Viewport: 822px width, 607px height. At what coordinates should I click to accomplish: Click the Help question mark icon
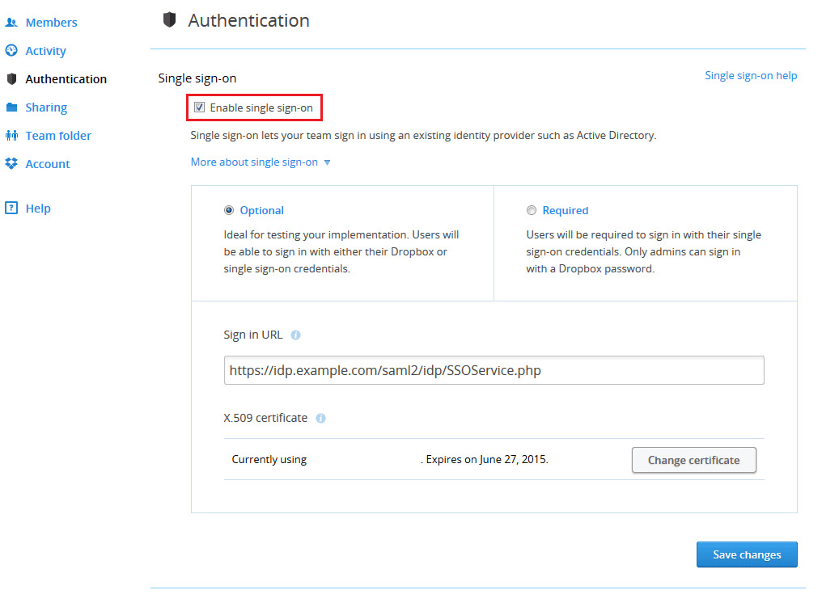coord(11,208)
